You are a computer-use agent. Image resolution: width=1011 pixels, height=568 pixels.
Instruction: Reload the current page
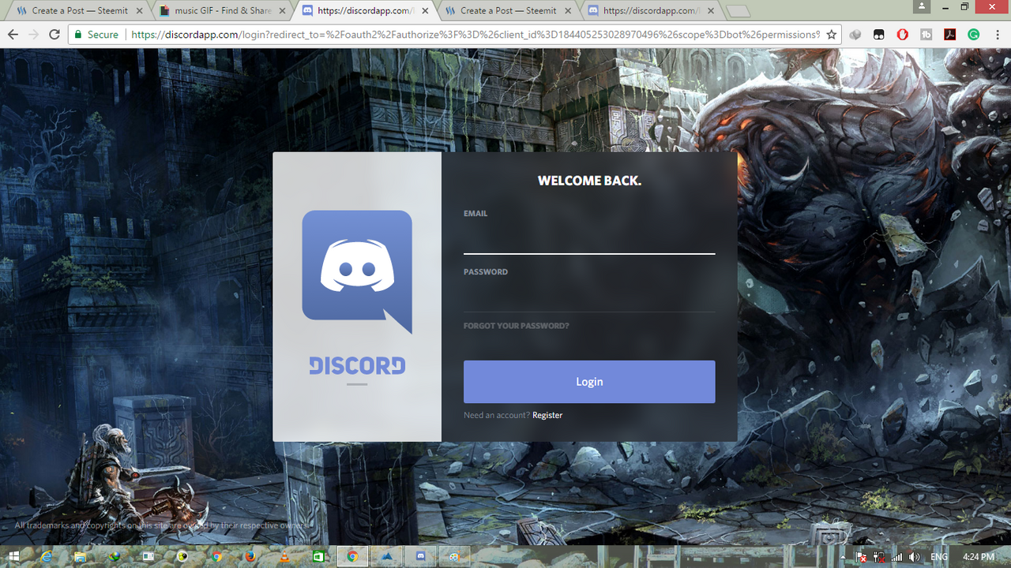[x=54, y=35]
